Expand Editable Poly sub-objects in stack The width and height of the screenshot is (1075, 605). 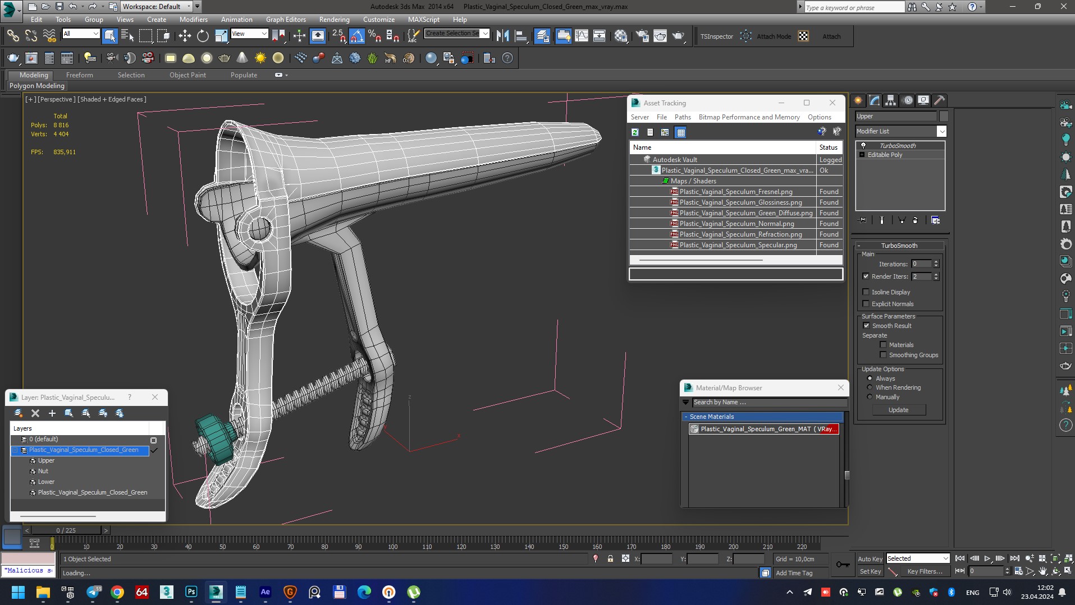tap(862, 155)
